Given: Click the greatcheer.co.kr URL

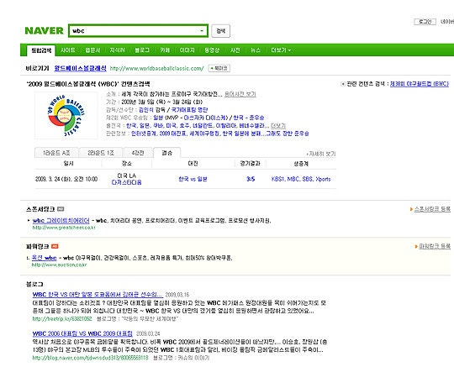Looking at the screenshot, I should [64, 228].
